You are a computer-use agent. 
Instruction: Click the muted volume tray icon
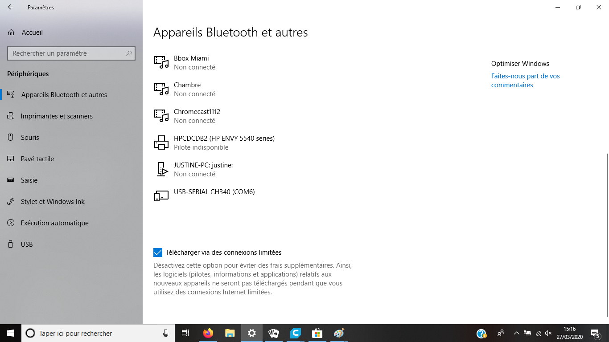click(x=549, y=333)
